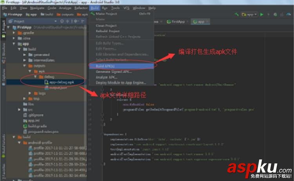This screenshot has width=294, height=181.
Task: Select .gitignore file in tree
Action: (x=33, y=115)
